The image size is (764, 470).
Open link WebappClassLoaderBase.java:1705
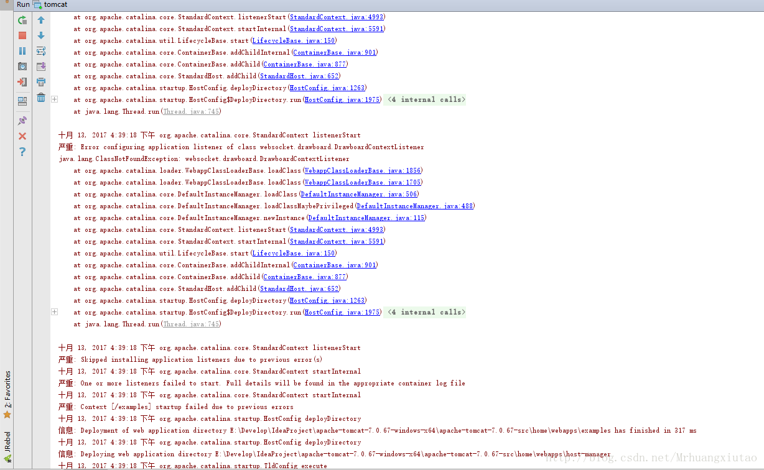click(x=363, y=182)
